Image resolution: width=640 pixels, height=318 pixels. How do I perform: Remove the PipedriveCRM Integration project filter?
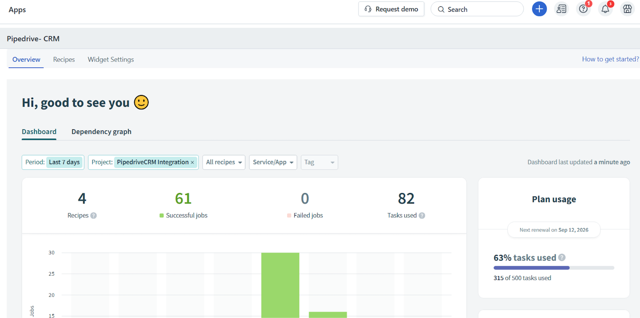192,162
